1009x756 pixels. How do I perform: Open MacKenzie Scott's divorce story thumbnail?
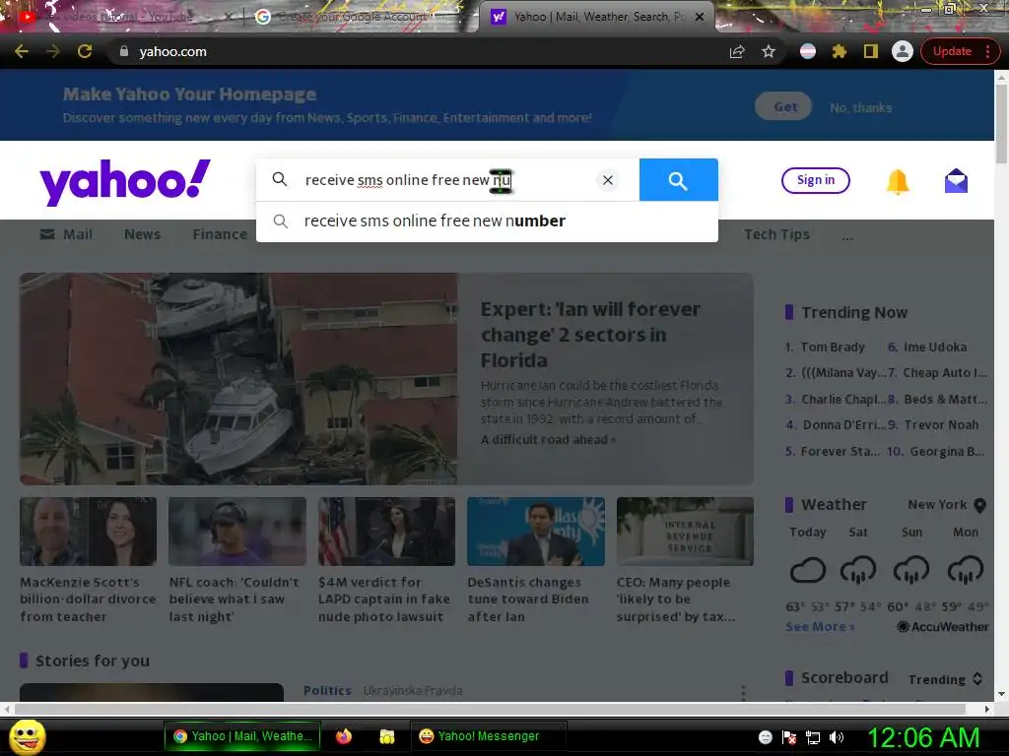click(88, 532)
